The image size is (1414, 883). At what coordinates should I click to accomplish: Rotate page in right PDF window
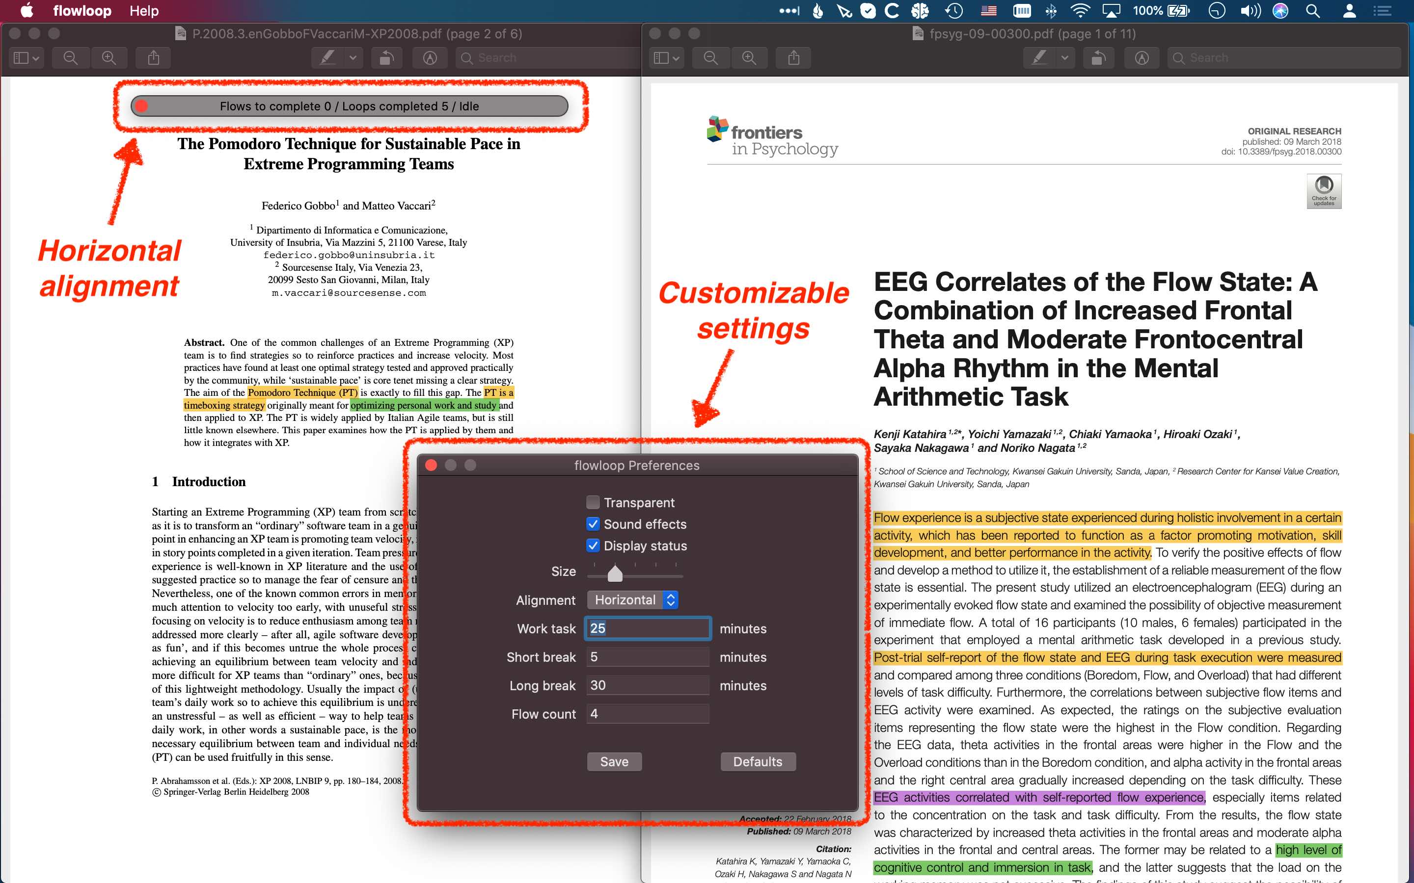[1098, 58]
